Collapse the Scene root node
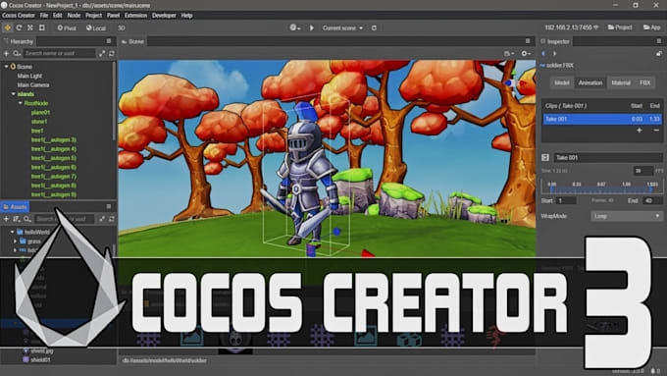The width and height of the screenshot is (667, 376). click(x=6, y=67)
